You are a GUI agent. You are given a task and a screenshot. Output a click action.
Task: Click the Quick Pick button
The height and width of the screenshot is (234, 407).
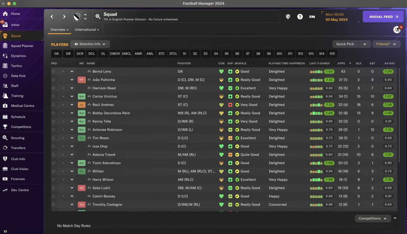pos(345,44)
